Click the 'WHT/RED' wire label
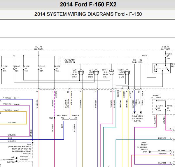 click(37, 104)
